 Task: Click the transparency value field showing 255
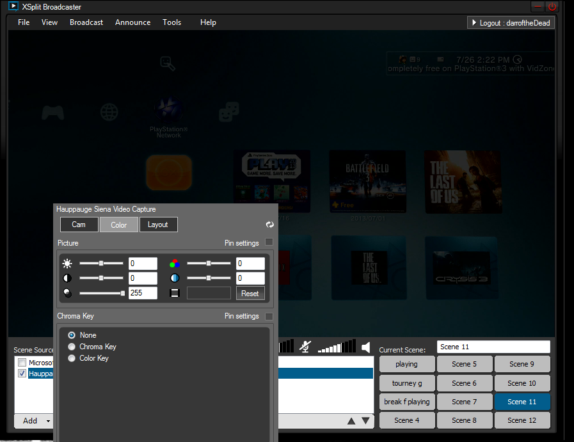143,293
